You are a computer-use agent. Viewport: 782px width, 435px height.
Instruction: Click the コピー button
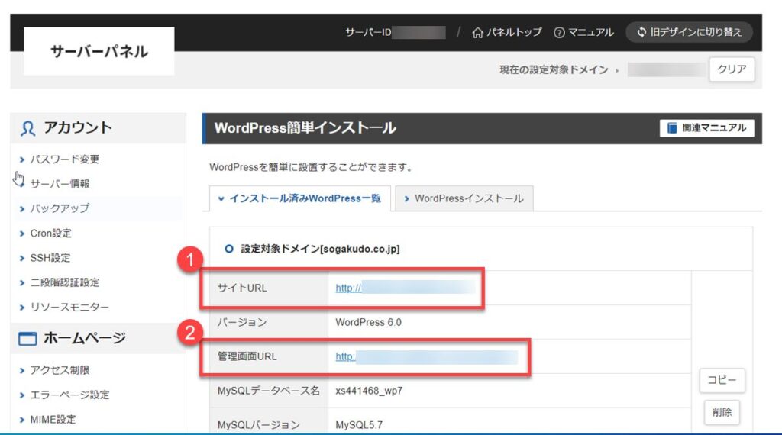tap(722, 380)
